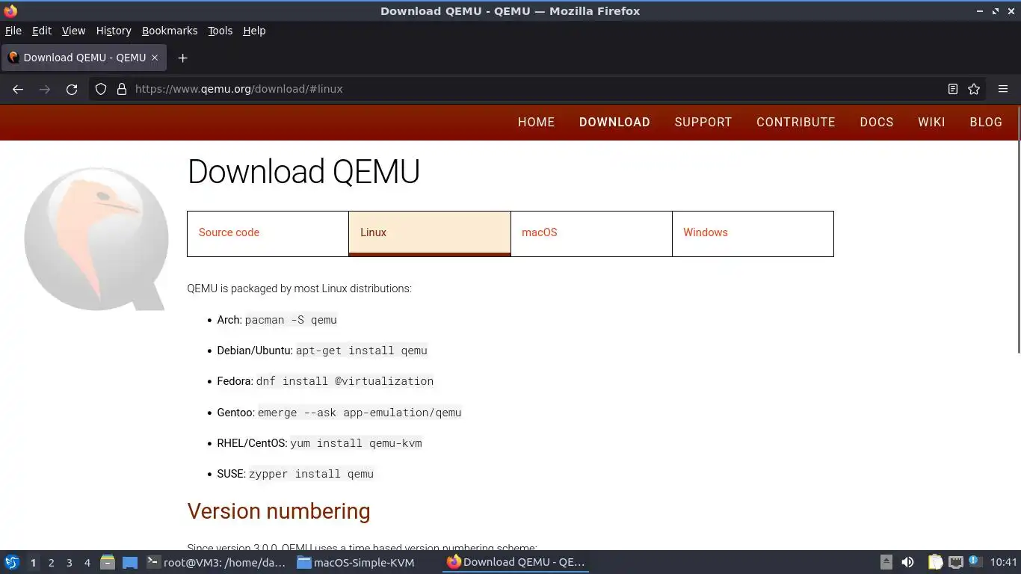Select the Linux tab
The width and height of the screenshot is (1021, 574).
coord(430,233)
